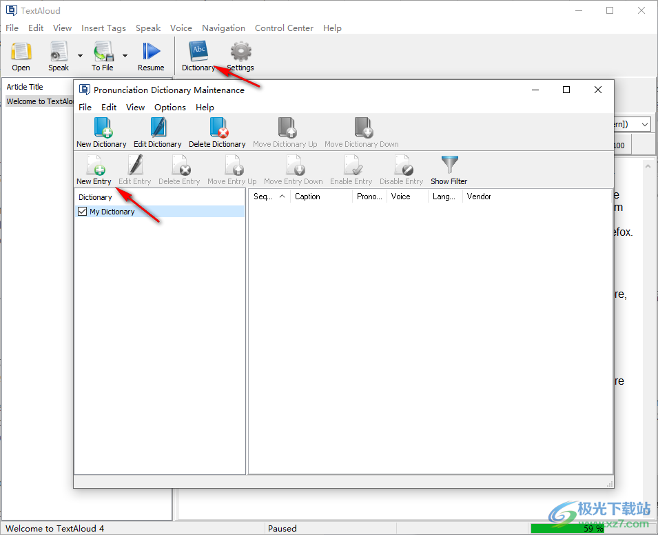Screen dimensions: 658x535
Task: Click the Delete Dictionary icon
Action: click(218, 128)
